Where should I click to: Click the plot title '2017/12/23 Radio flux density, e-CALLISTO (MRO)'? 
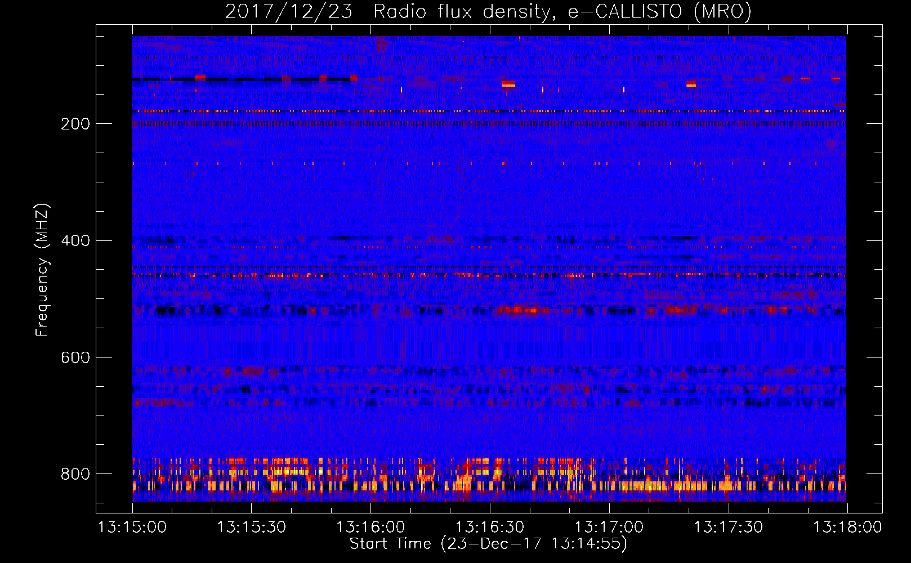tap(488, 11)
